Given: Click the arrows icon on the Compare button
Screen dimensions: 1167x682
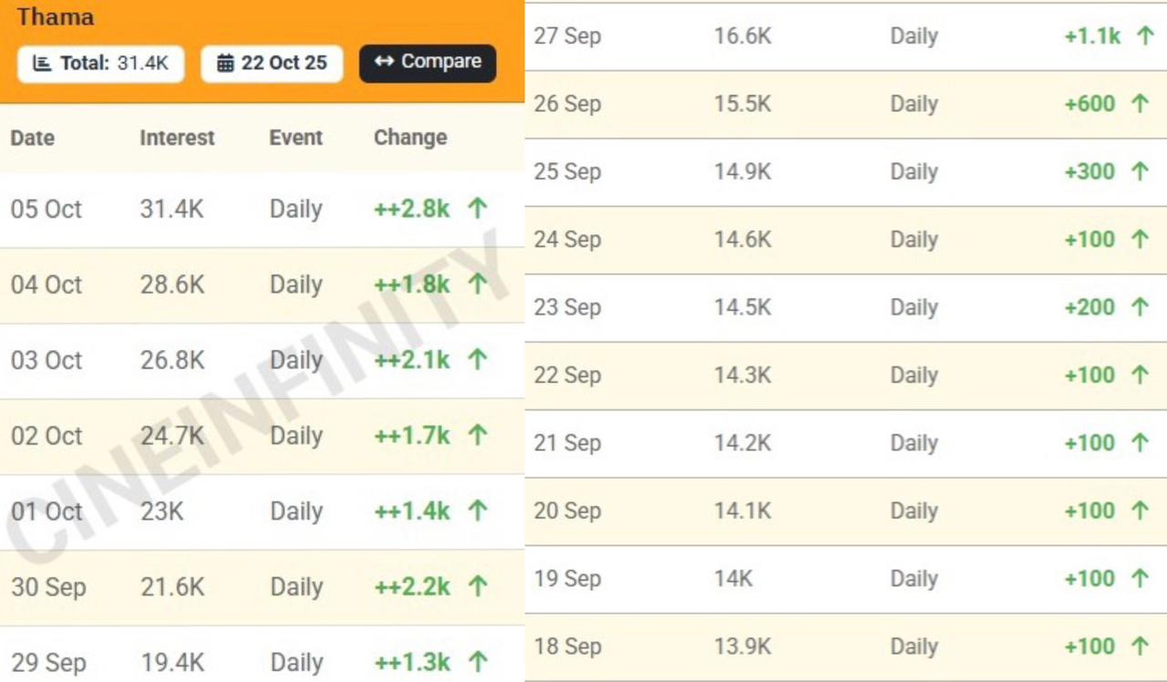Looking at the screenshot, I should pos(384,62).
